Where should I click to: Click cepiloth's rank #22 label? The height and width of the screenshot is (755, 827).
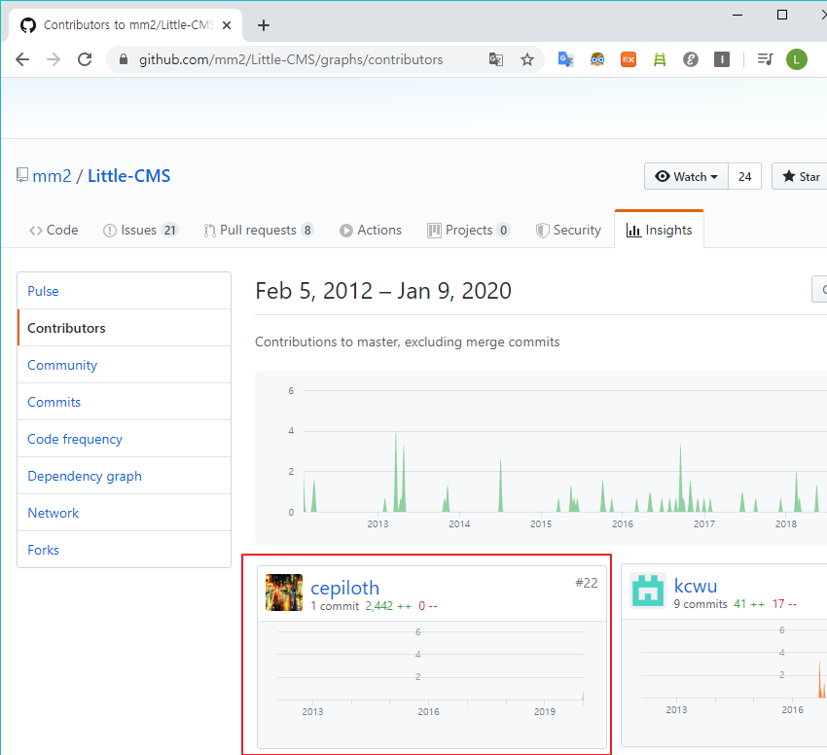(x=586, y=583)
